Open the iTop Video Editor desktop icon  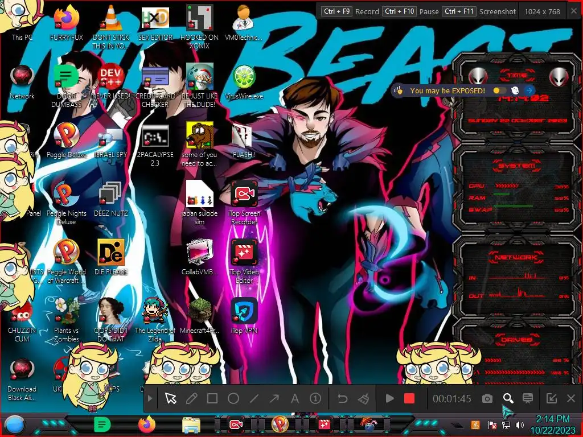tap(244, 252)
